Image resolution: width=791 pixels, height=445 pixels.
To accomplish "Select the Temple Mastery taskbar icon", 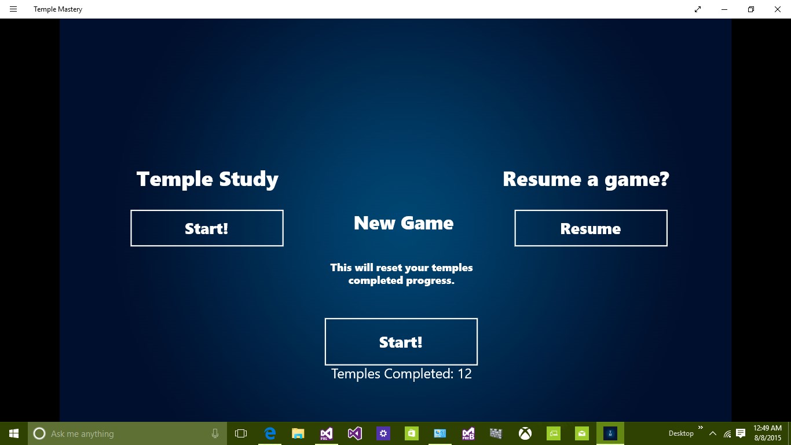I will click(610, 433).
